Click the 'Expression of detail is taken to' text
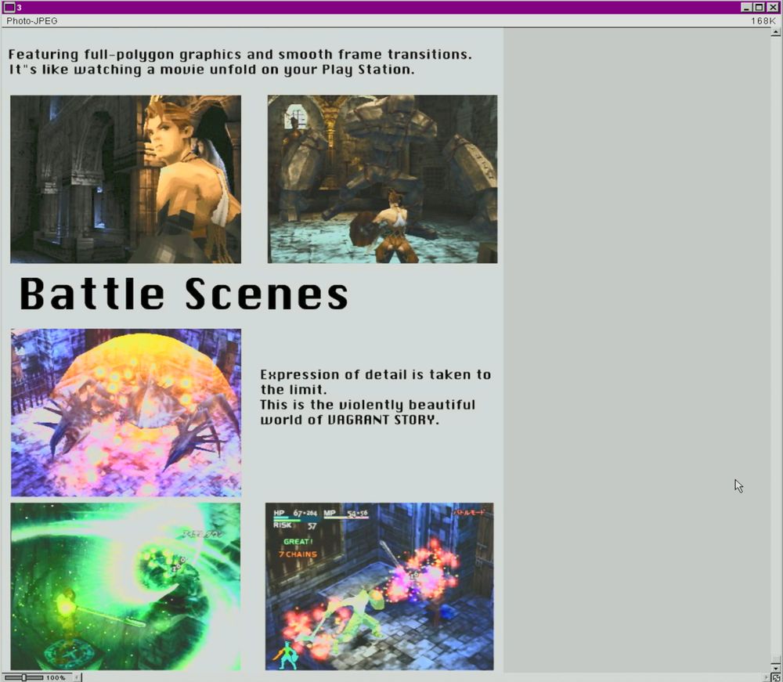Viewport: 783px width, 682px height. [376, 374]
